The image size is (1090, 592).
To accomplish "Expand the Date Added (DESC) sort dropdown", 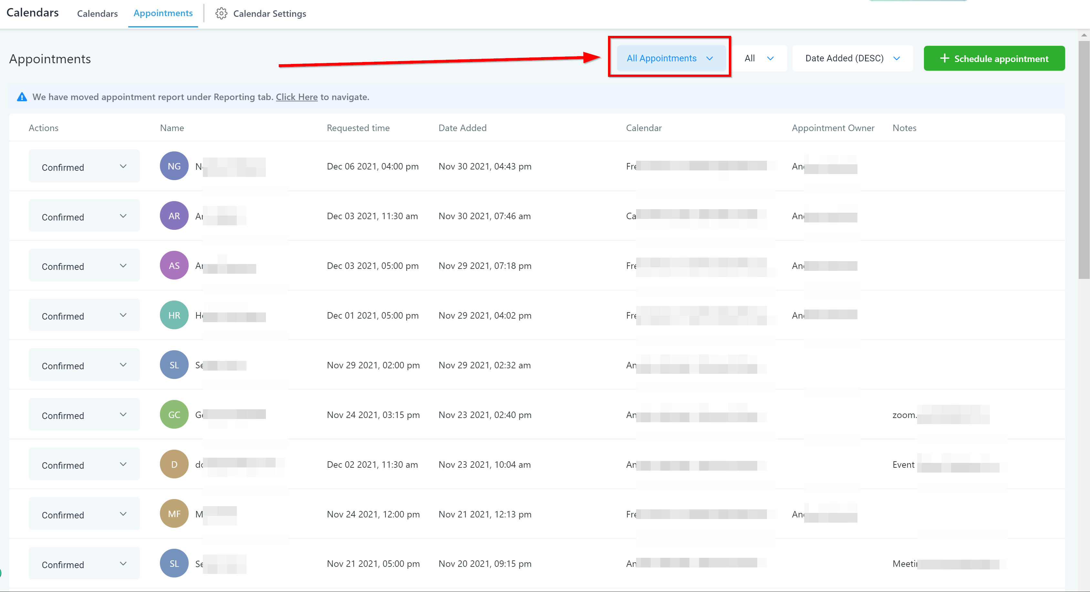I will (x=852, y=58).
